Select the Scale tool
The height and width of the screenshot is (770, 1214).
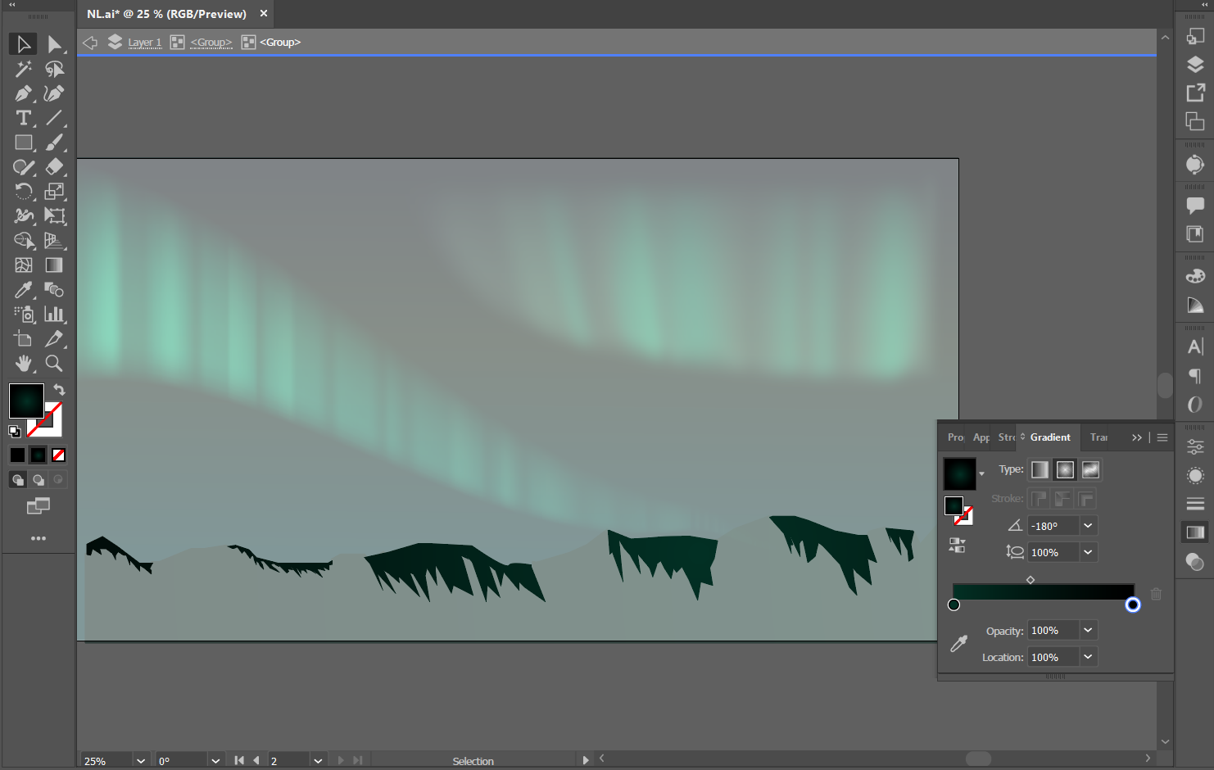(x=54, y=192)
